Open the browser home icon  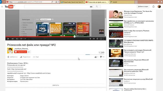pyautogui.click(x=158, y=2)
